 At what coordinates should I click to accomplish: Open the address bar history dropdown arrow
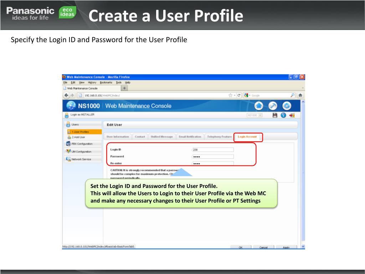tap(235, 95)
